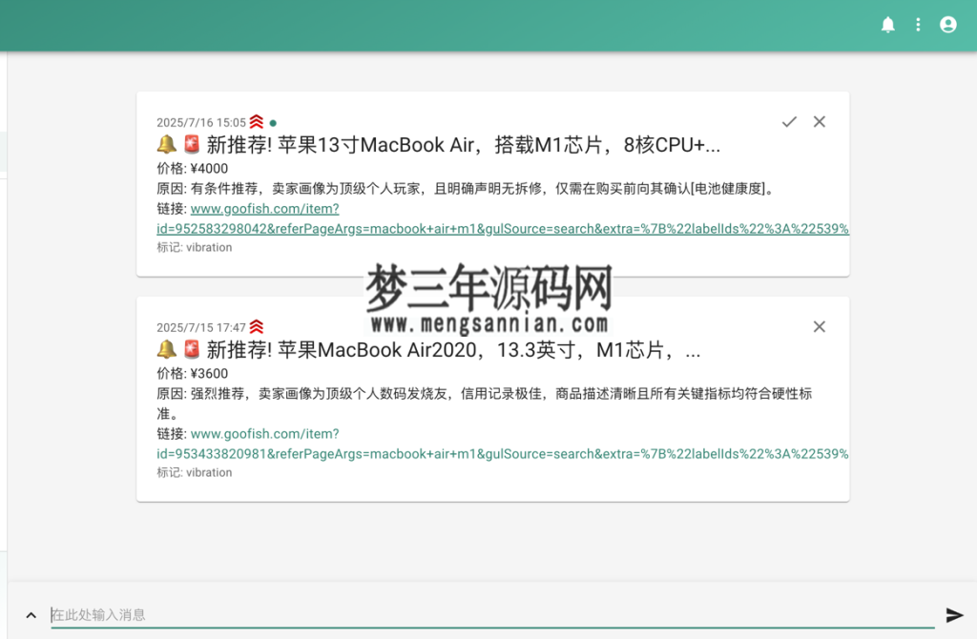
Task: Open the three-dot overflow menu
Action: click(918, 24)
